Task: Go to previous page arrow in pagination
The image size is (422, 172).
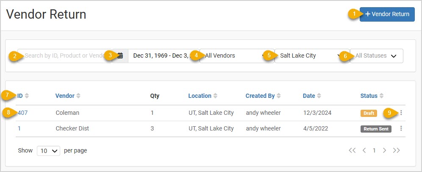Action: pyautogui.click(x=364, y=150)
